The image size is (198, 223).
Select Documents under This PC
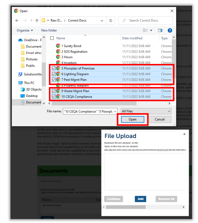tap(31, 102)
